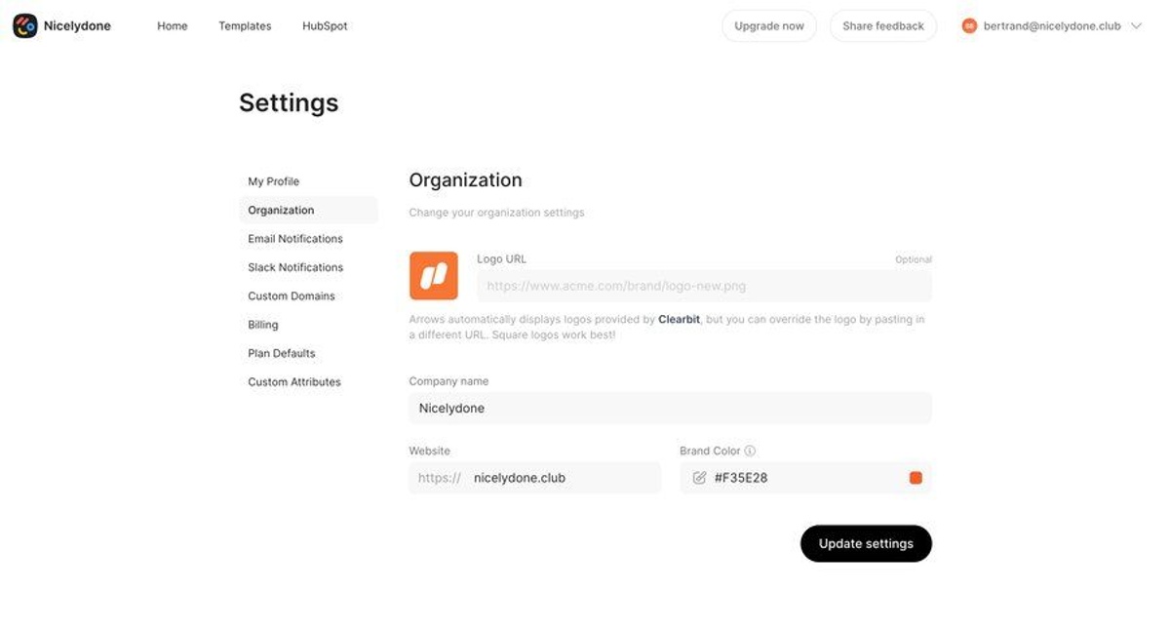Image resolution: width=1170 pixels, height=629 pixels.
Task: Focus the Website field with nicelydone.club
Action: pos(534,478)
